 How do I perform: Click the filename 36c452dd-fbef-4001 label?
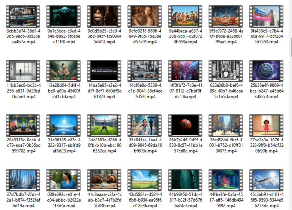226,145
